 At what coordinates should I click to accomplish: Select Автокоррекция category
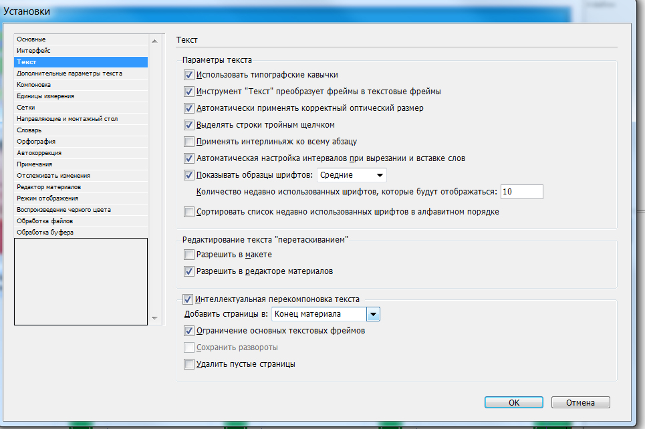point(81,152)
